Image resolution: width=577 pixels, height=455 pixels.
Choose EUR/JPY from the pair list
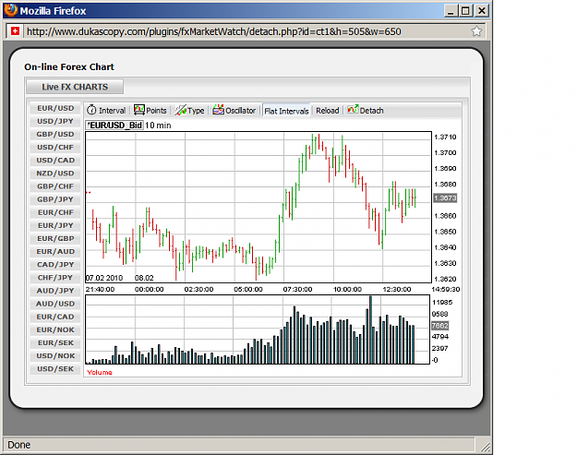click(55, 225)
